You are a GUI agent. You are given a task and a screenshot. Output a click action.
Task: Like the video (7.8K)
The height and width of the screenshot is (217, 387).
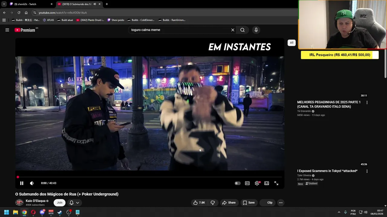click(x=199, y=203)
